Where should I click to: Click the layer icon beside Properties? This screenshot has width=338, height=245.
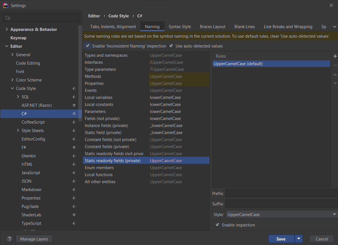(74, 198)
